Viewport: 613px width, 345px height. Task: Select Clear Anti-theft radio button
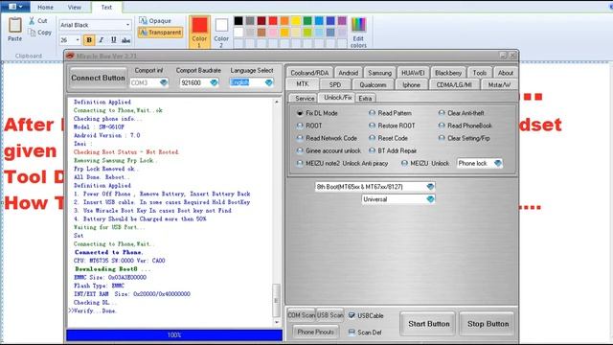click(442, 113)
